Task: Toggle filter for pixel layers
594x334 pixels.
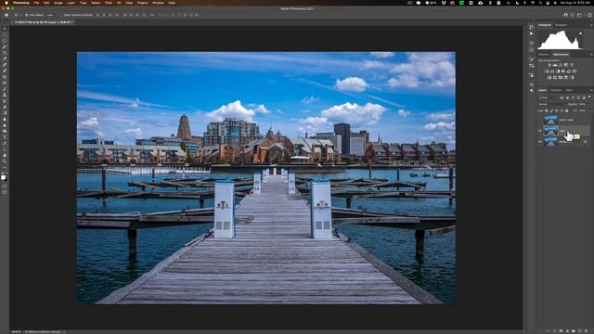Action: 562,97
